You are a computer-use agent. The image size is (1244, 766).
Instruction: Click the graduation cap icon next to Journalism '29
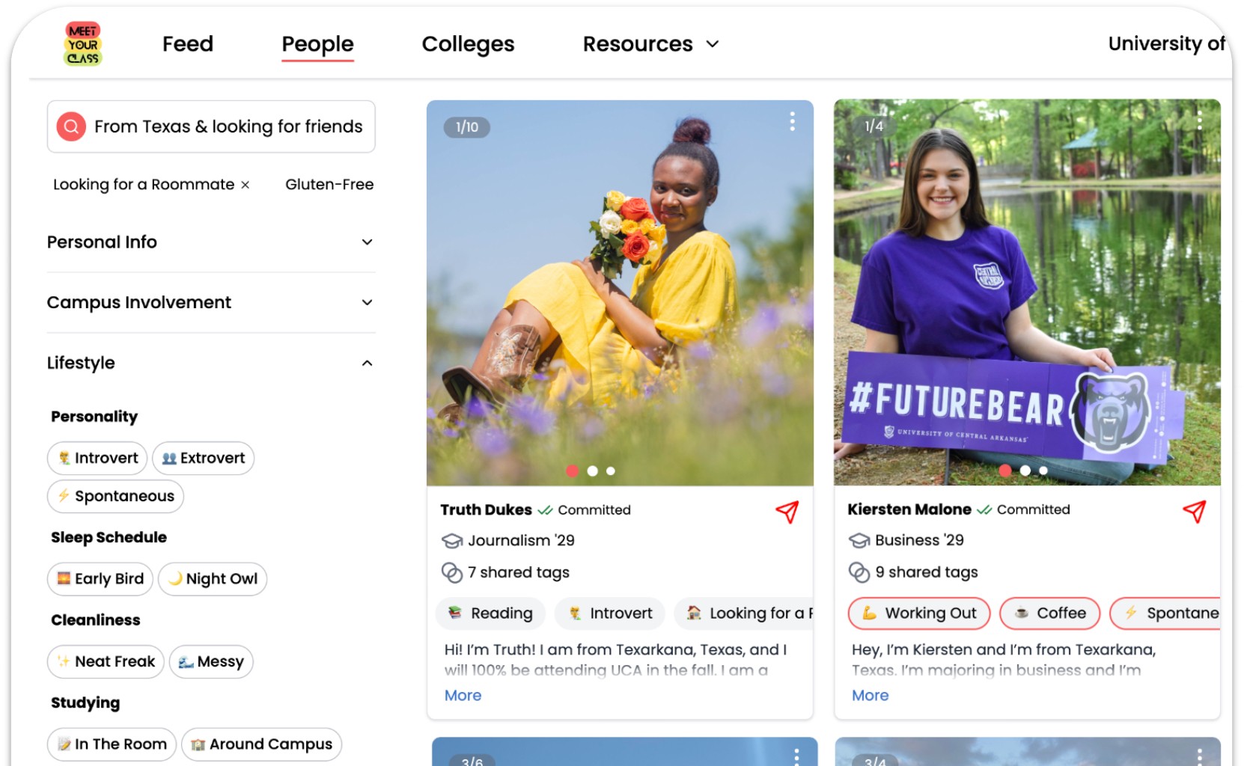[x=452, y=541]
